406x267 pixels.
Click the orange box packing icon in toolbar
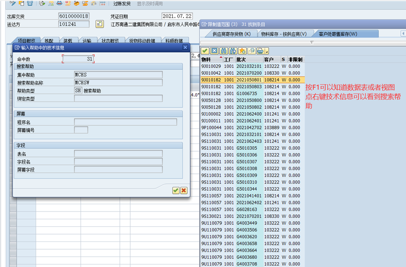77,3
